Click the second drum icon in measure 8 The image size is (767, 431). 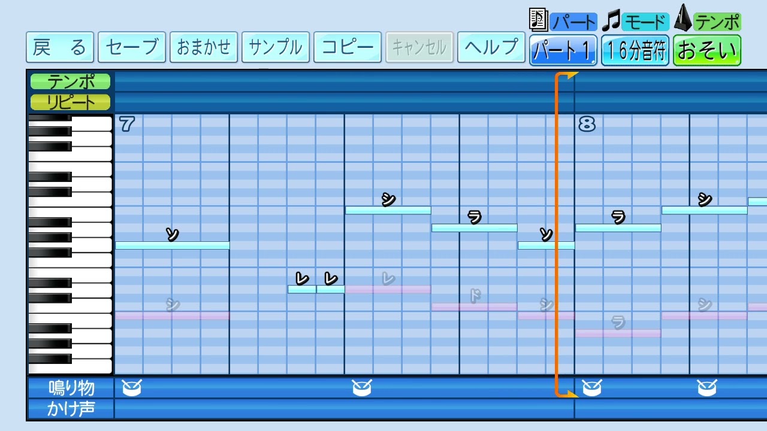(x=706, y=388)
